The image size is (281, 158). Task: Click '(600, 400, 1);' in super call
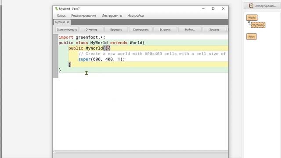(x=108, y=59)
